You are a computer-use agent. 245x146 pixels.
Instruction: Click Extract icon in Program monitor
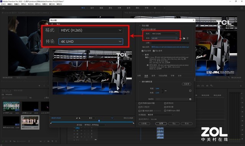[203, 86]
